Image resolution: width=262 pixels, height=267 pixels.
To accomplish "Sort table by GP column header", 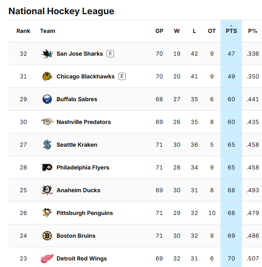I will pos(159,31).
